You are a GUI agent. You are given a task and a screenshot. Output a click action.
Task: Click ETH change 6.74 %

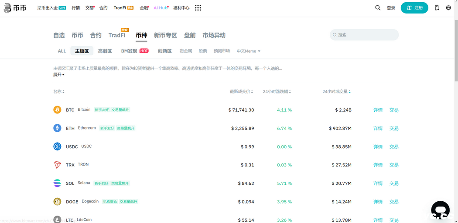[x=284, y=128]
